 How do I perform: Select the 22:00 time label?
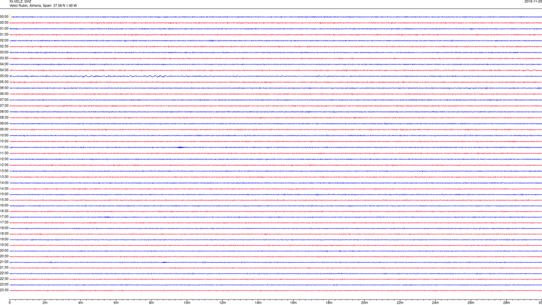click(x=4, y=273)
